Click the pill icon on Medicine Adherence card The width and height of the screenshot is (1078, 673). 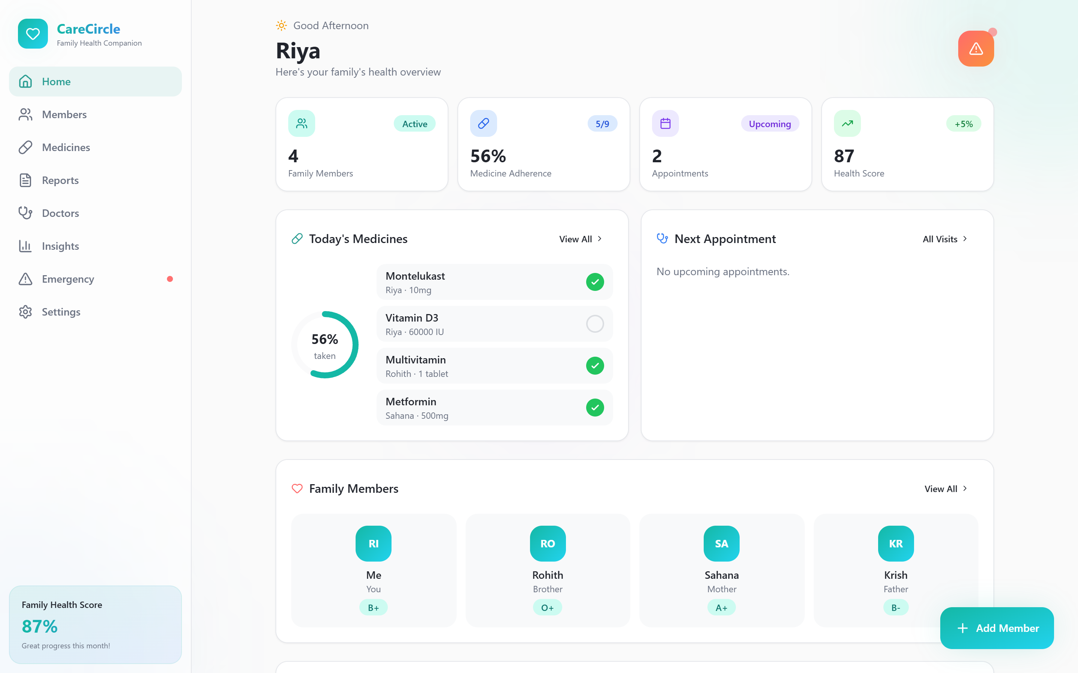(x=483, y=123)
